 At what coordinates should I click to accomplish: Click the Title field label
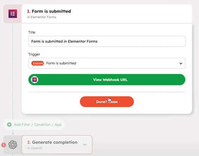click(x=32, y=32)
